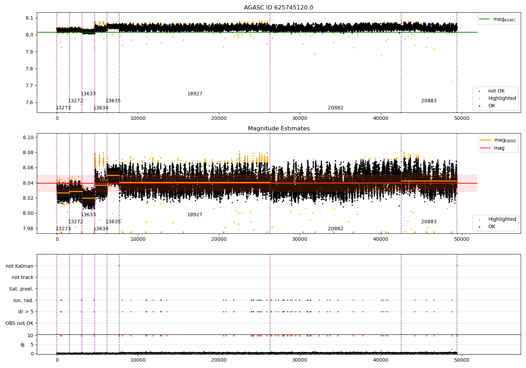Screen dimensions: 526x368
Task: Click the rotated 'dr' axis label
Action: 23,345
